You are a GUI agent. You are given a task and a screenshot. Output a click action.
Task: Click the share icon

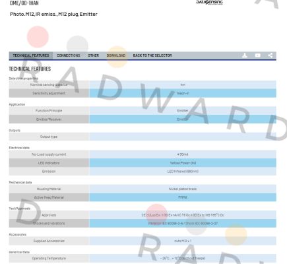click(271, 55)
